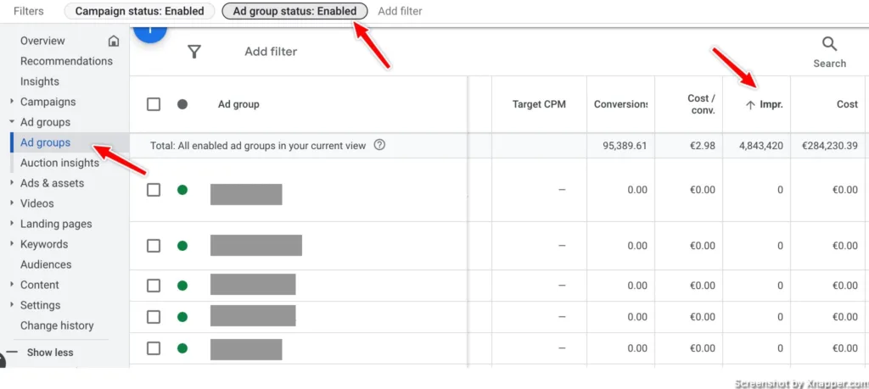This screenshot has height=389, width=869.
Task: Click the Overview home icon in sidebar
Action: [x=114, y=41]
